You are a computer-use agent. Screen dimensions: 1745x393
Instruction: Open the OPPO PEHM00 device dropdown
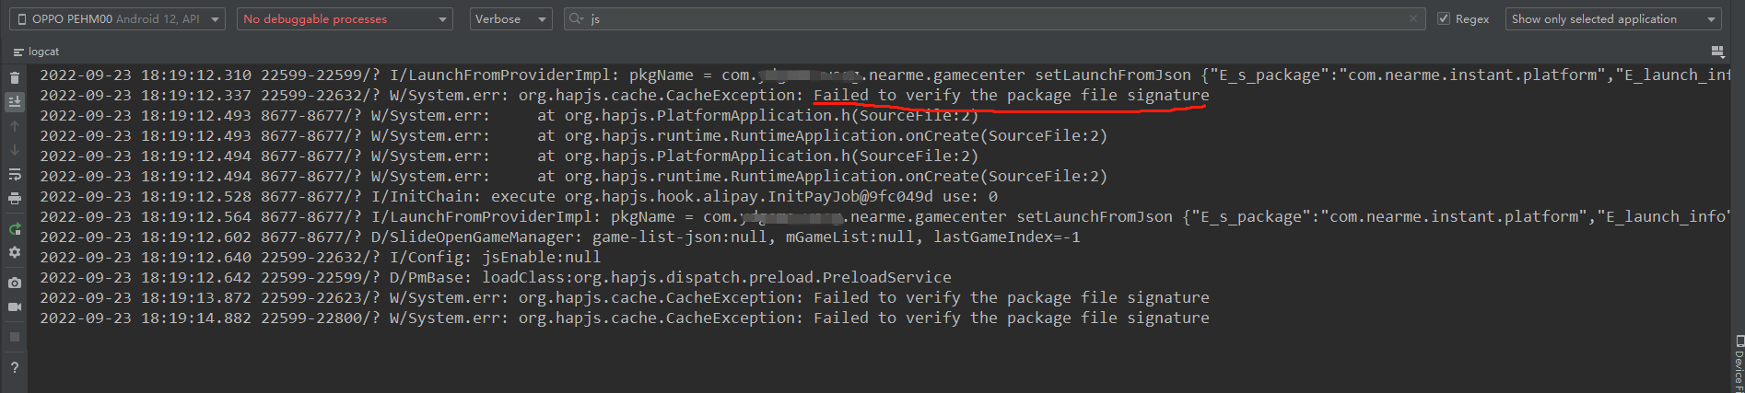coord(118,18)
